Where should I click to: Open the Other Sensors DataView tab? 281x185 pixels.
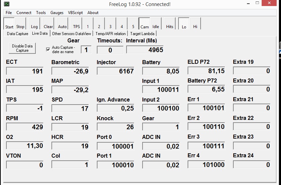[x=71, y=34]
